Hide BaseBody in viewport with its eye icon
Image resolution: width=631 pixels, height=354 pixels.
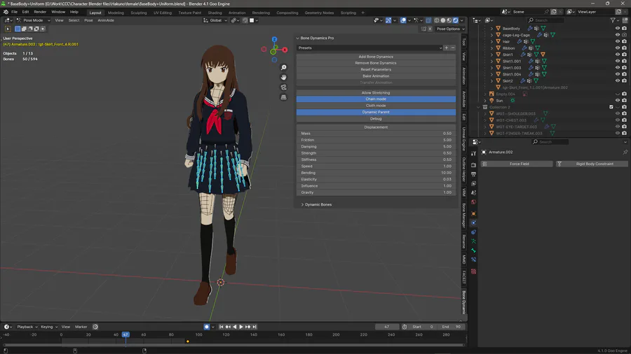[x=617, y=29]
